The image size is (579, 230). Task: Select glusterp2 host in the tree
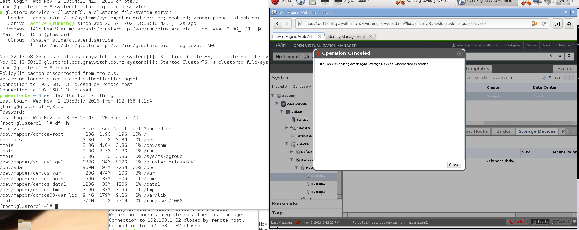coord(318,184)
